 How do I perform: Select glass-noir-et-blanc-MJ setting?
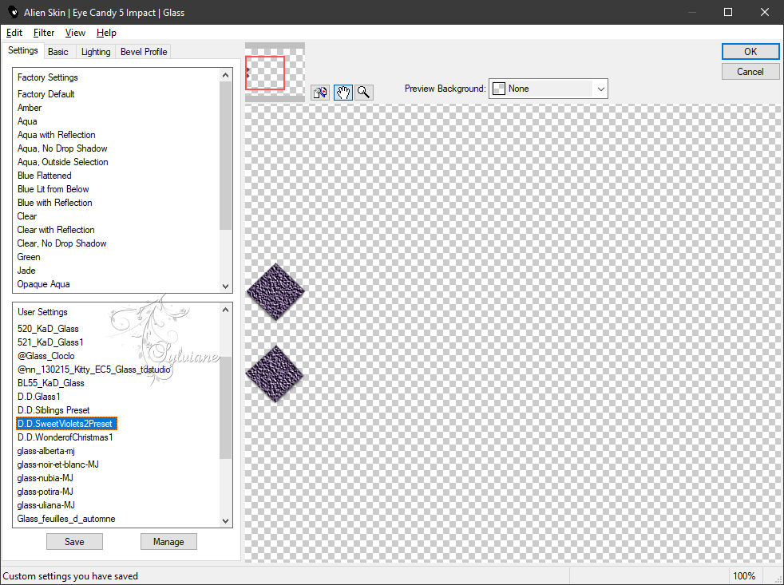click(58, 464)
